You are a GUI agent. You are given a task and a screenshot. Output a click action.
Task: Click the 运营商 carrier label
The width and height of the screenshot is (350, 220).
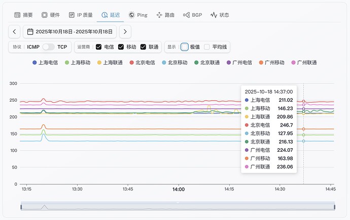[84, 47]
